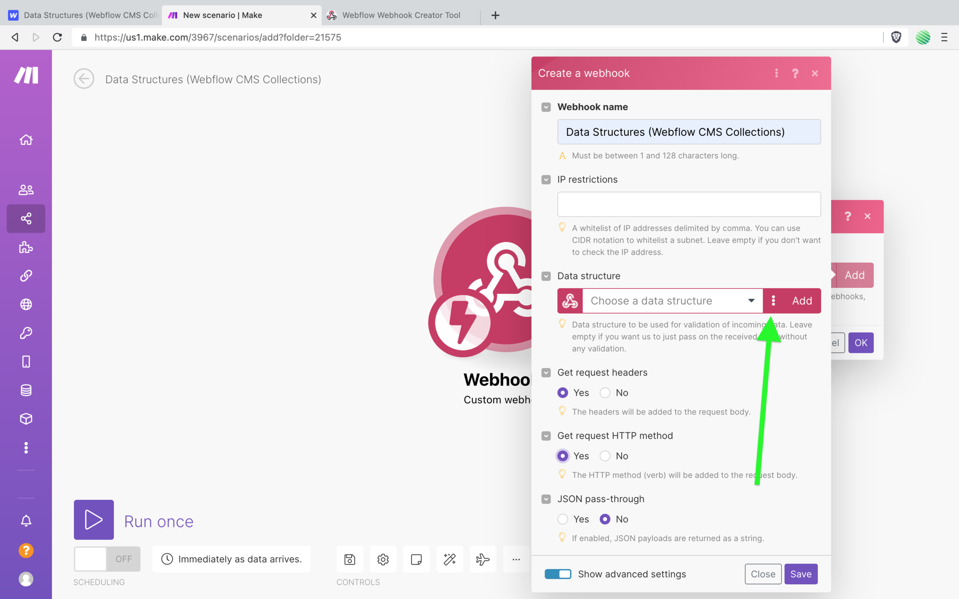
Task: Go to Organization home icon in sidebar
Action: 26,140
